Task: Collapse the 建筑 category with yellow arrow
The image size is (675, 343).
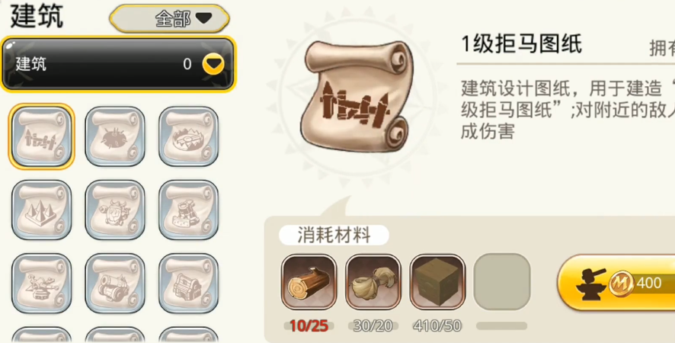Action: point(213,64)
